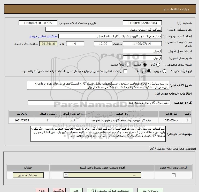Click the remaining days field showing 4
This screenshot has width=199, height=192.
point(75,44)
